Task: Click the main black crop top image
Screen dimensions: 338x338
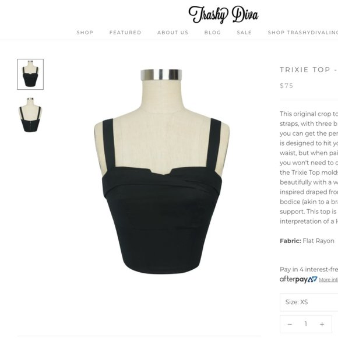Action: pyautogui.click(x=161, y=171)
